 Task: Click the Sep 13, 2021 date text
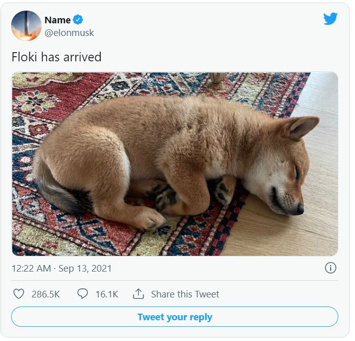(85, 269)
